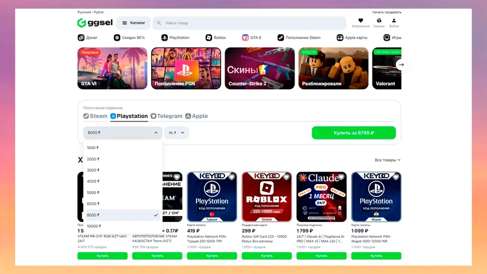Select 3000 ₹ option
487x274 pixels.
tap(123, 170)
